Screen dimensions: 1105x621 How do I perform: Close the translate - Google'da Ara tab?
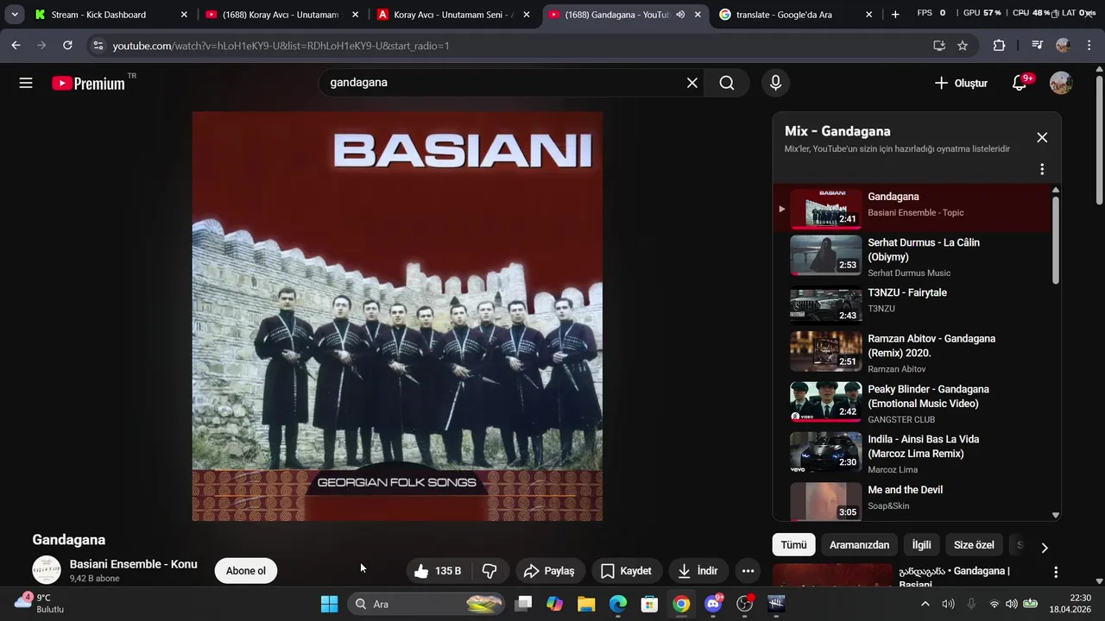pyautogui.click(x=868, y=15)
